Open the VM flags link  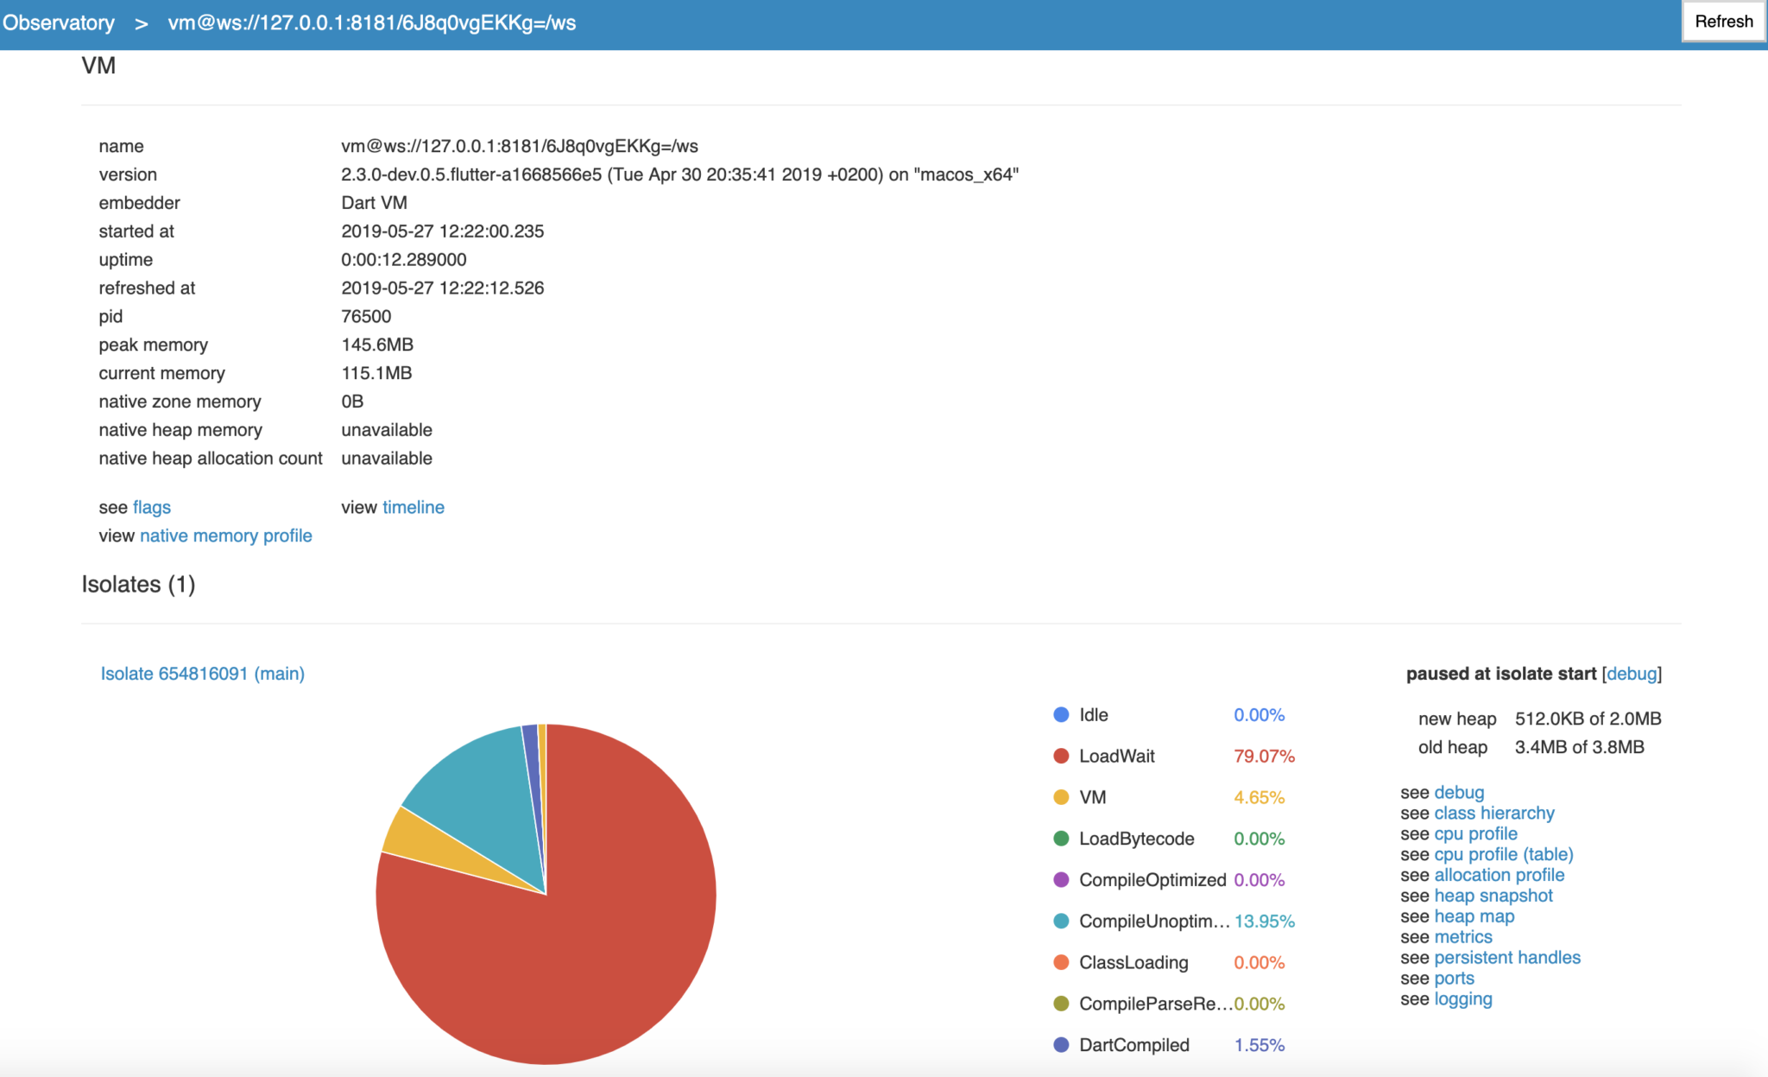click(x=152, y=507)
